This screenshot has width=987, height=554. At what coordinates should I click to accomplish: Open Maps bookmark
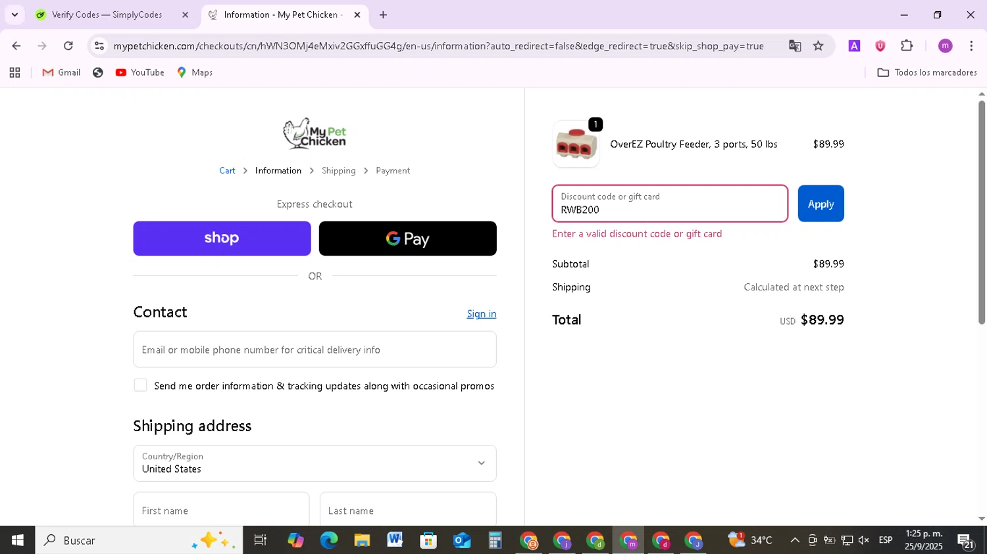click(195, 72)
